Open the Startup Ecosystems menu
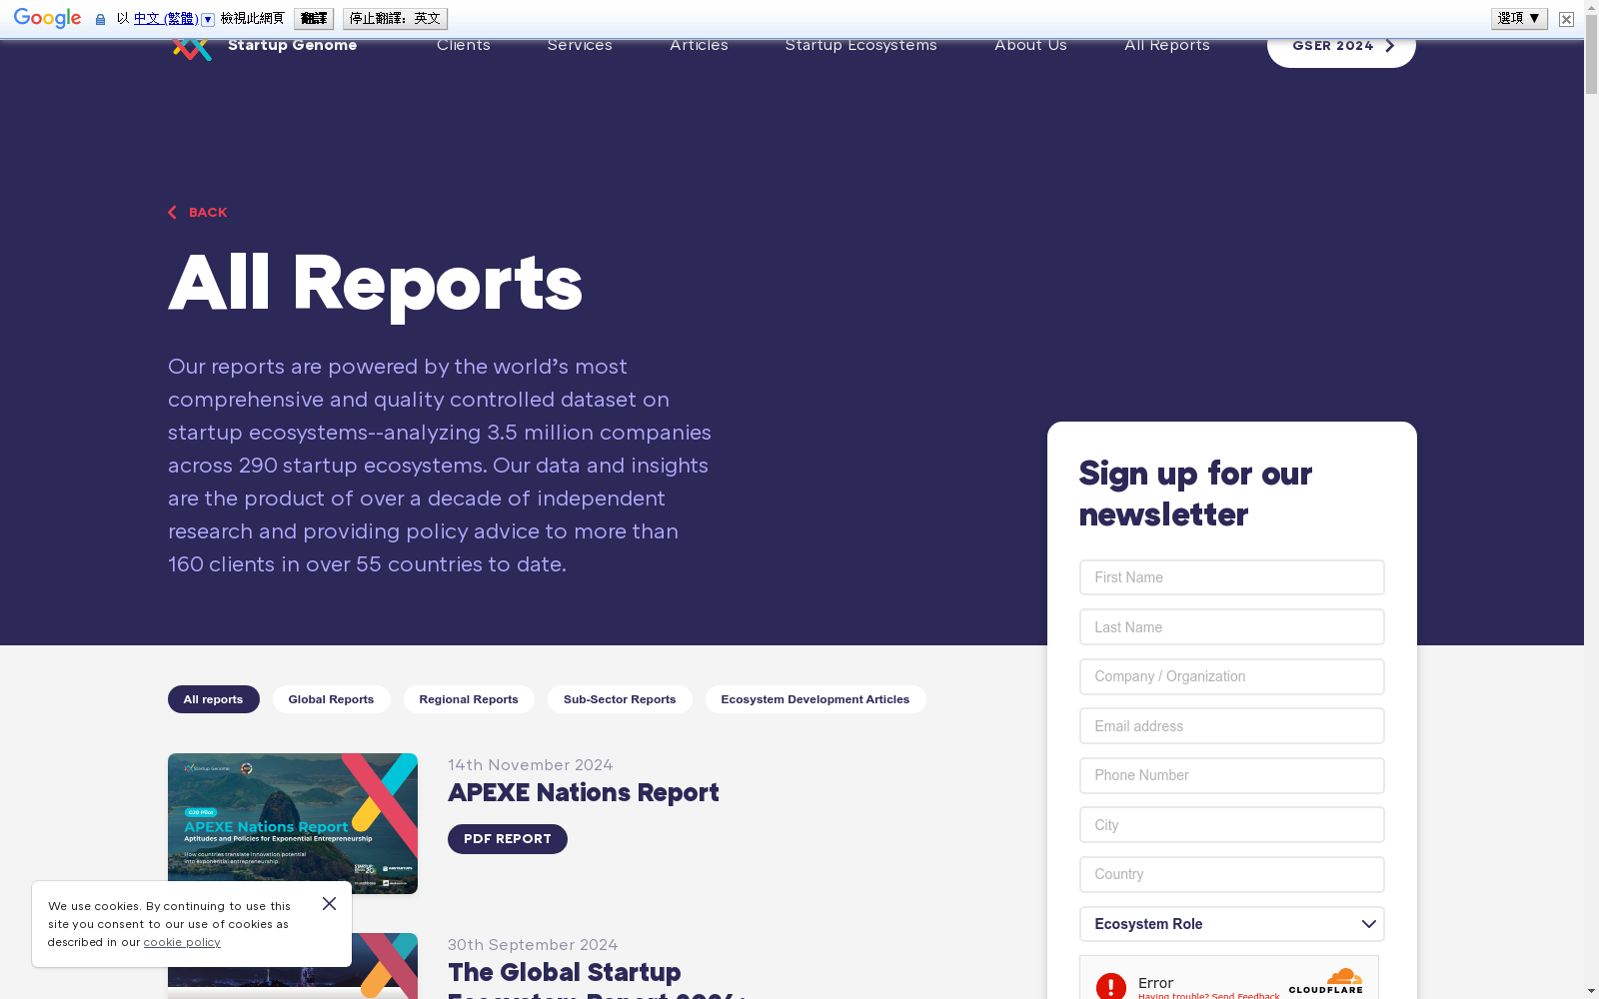The image size is (1599, 999). [861, 46]
